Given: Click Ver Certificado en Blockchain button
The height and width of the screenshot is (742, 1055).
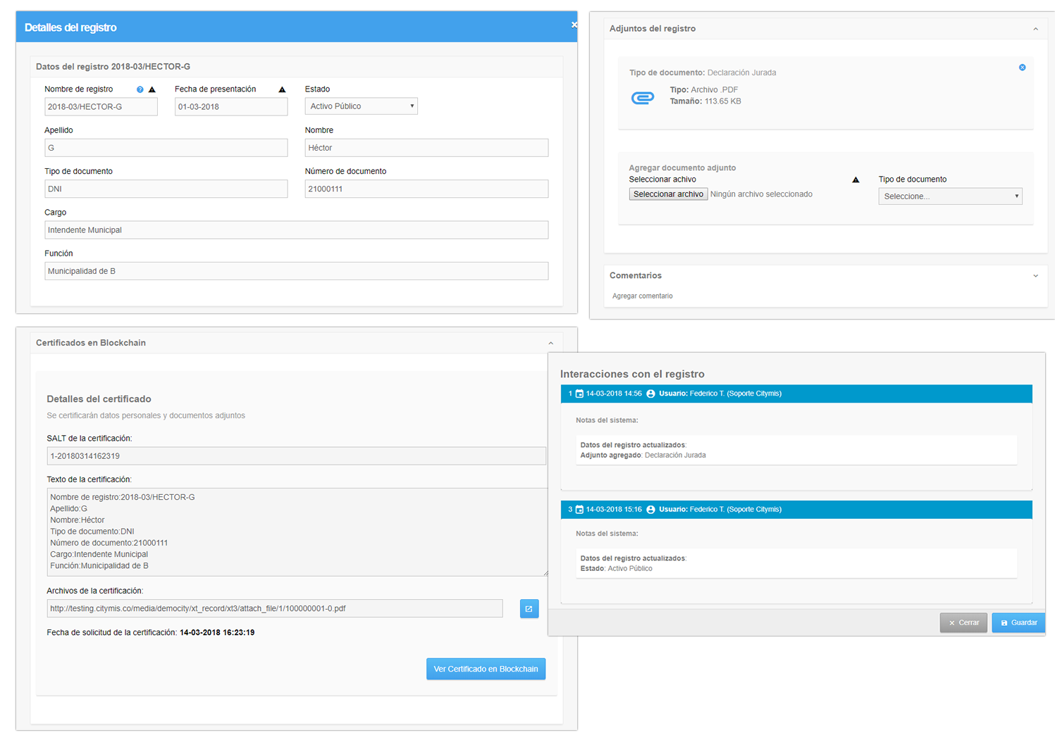Looking at the screenshot, I should [x=486, y=669].
